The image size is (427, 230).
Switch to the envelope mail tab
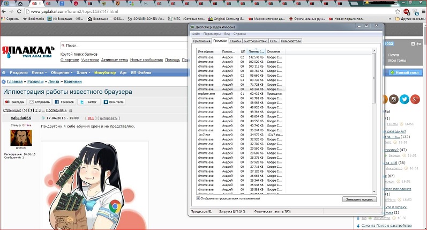pos(20,4)
